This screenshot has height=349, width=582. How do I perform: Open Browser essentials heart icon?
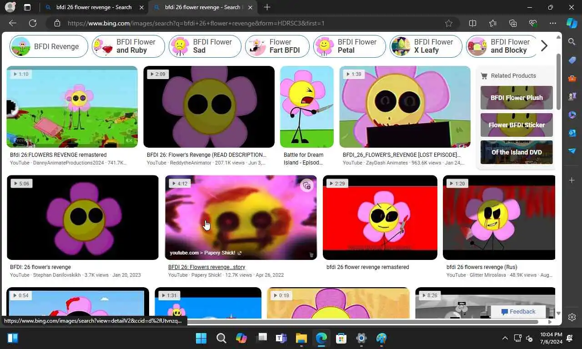[x=533, y=23]
